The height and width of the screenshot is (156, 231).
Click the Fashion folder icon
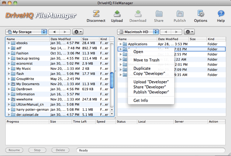(x=13, y=53)
